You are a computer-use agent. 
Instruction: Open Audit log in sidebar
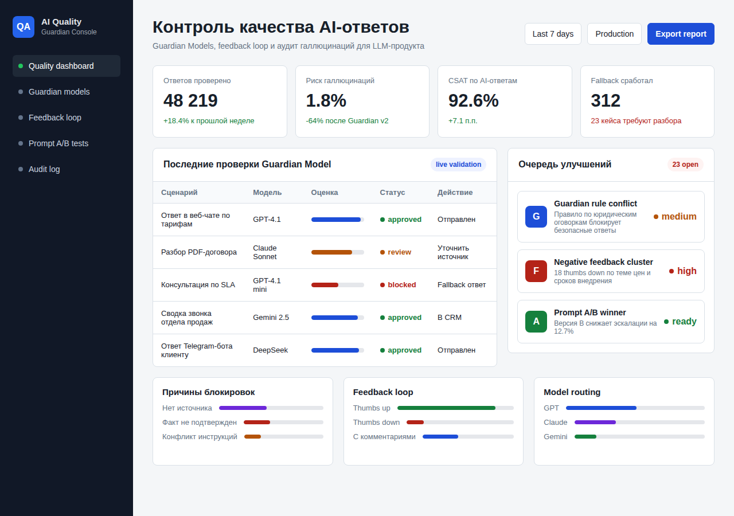(67, 169)
